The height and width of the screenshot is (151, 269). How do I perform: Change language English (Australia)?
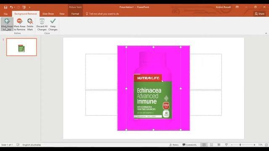coord(32,145)
